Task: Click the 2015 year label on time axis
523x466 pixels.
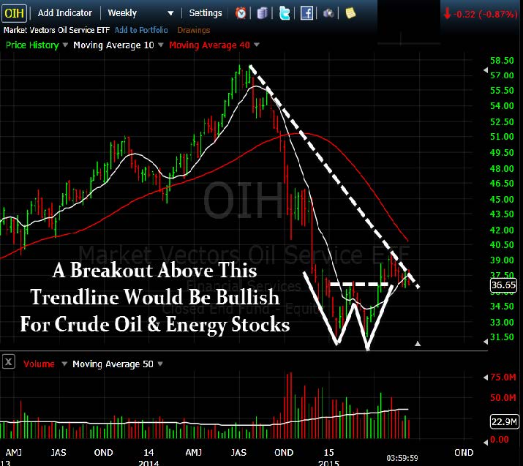Action: coord(328,462)
